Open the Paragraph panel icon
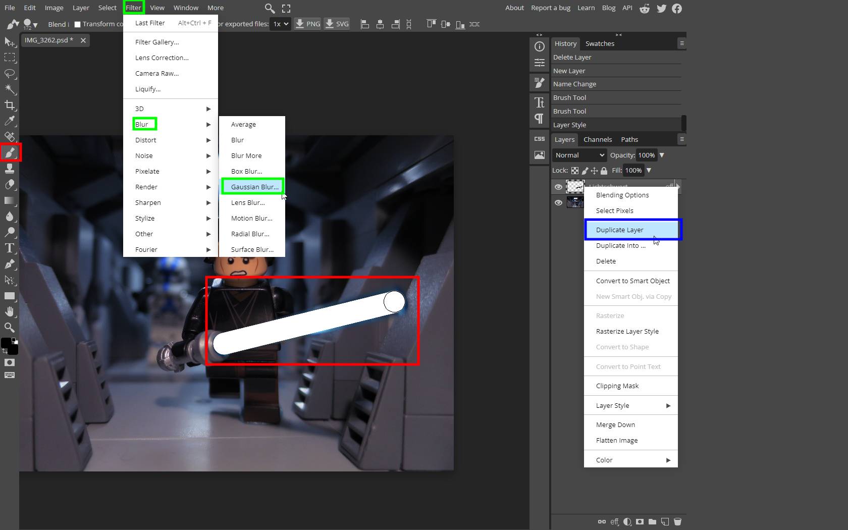848x530 pixels. point(540,119)
